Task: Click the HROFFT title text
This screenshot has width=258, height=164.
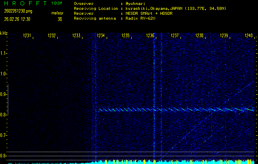Action: [x=25, y=3]
